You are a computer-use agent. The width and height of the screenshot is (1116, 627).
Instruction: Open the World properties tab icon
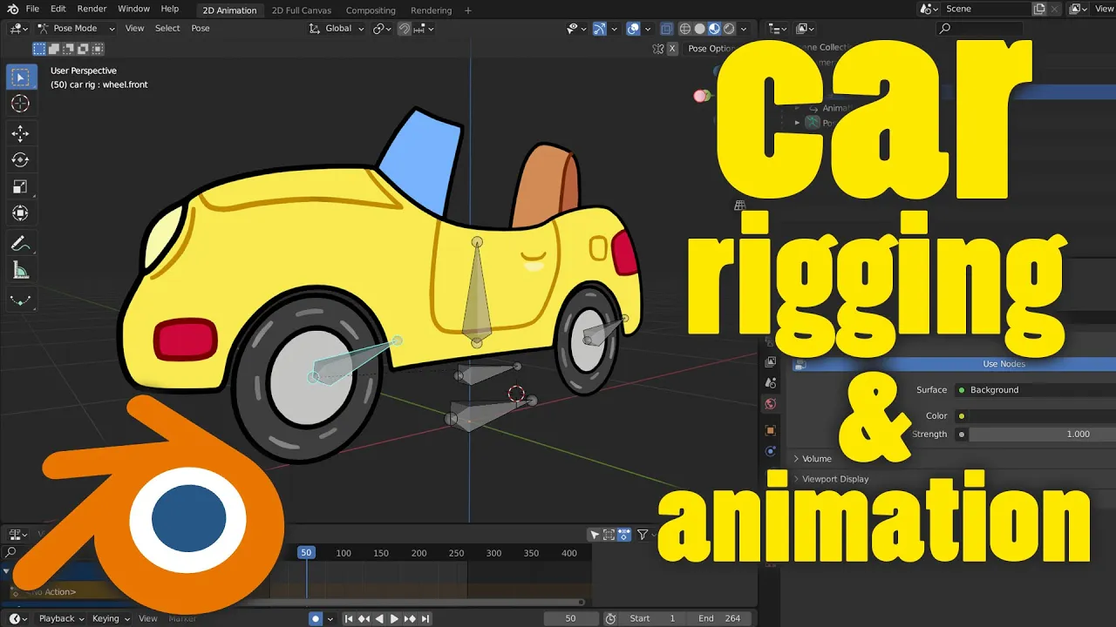770,404
